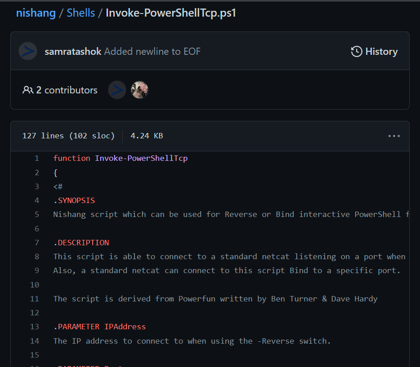Select line number 7
Screen dimensions: 420x367
pos(37,243)
